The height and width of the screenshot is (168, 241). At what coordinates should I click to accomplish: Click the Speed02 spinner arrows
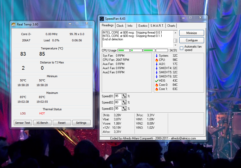coord(124,102)
